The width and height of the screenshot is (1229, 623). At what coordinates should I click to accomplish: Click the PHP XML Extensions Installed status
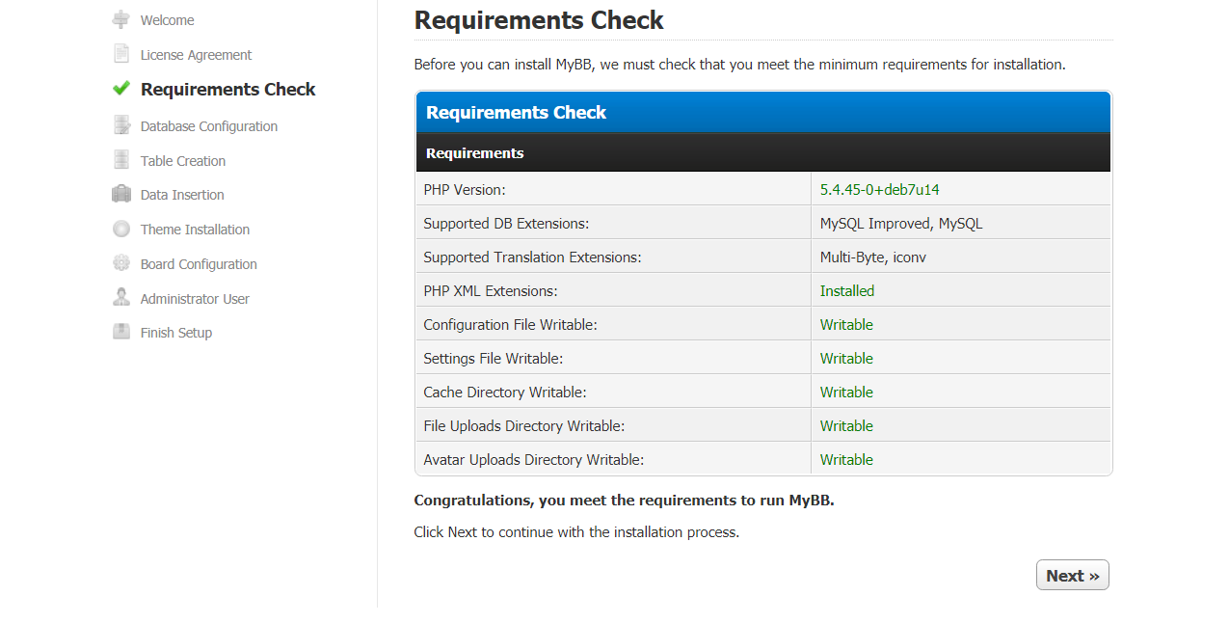tap(846, 291)
